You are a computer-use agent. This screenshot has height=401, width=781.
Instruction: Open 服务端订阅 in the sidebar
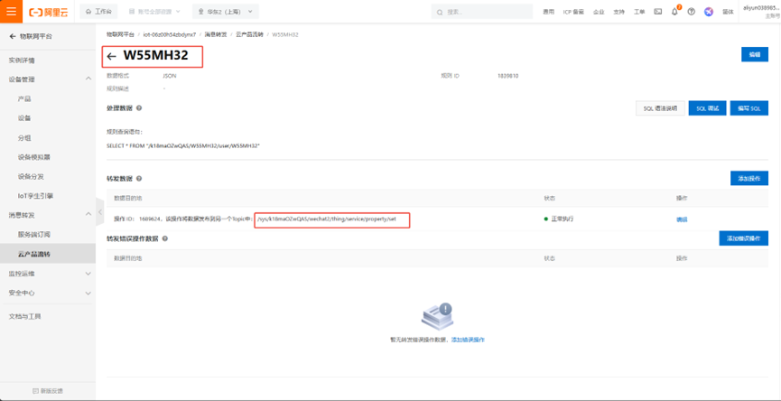[34, 235]
